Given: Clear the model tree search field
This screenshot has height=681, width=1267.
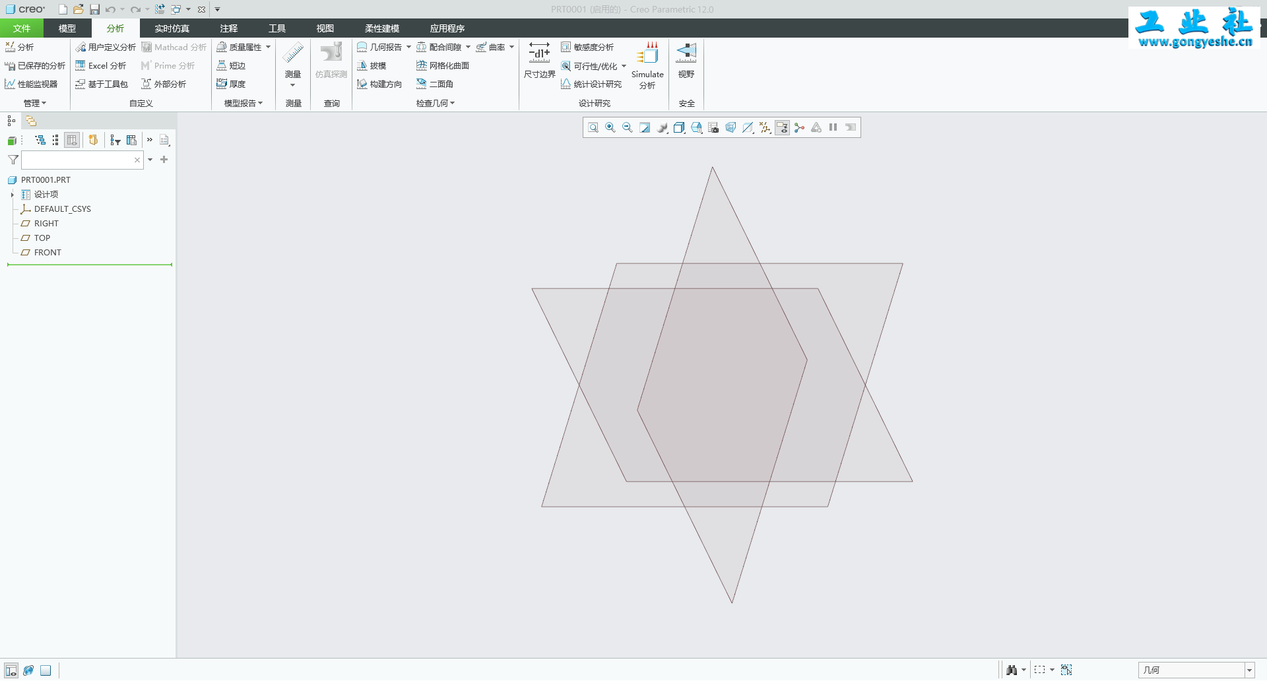Looking at the screenshot, I should [x=137, y=160].
